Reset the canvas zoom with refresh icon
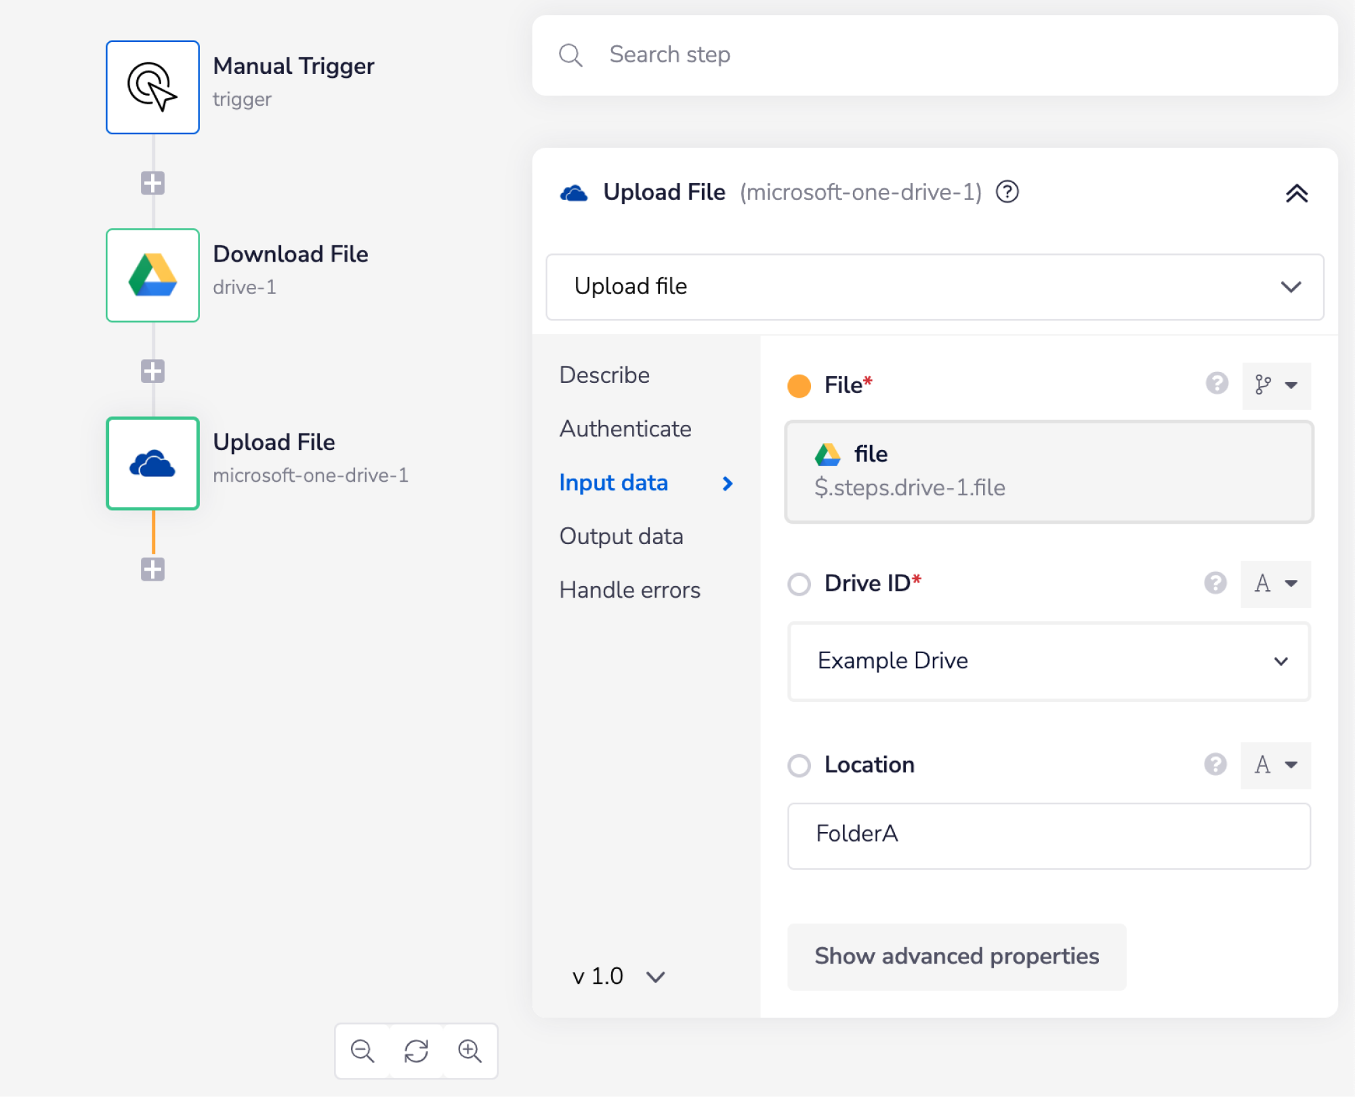 (416, 1051)
